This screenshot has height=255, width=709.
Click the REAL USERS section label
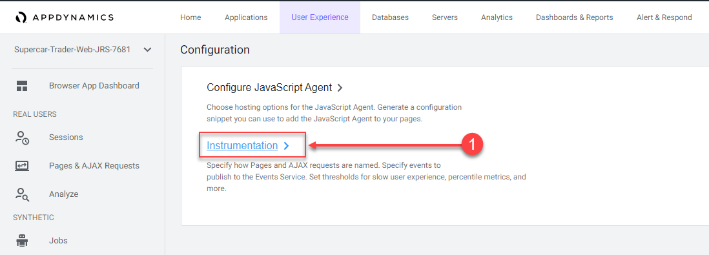tap(35, 114)
